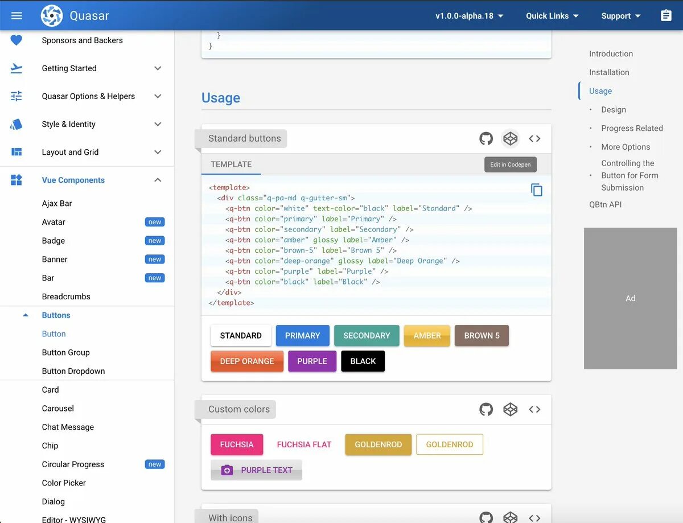This screenshot has width=683, height=523.
Task: Open the Card component page
Action: coord(51,390)
